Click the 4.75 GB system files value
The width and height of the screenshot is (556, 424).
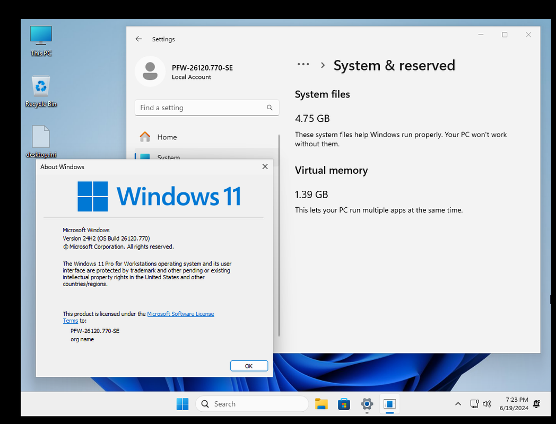(x=312, y=118)
